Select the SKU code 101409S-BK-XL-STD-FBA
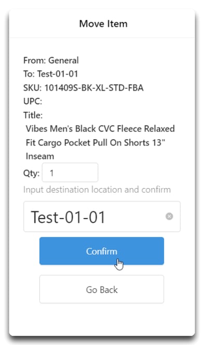The width and height of the screenshot is (204, 345). pyautogui.click(x=94, y=88)
